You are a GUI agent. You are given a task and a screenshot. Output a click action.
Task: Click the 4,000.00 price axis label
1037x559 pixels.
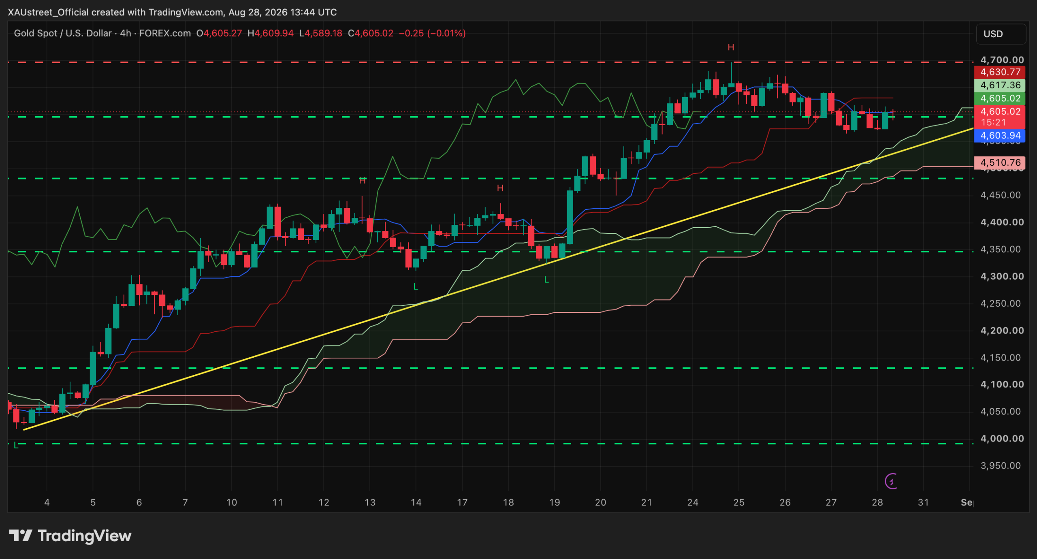[x=1002, y=438]
